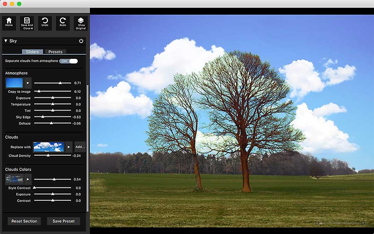Image resolution: width=374 pixels, height=234 pixels.
Task: Switch to the Sliders tab
Action: tap(32, 52)
